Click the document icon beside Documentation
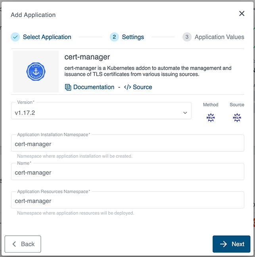The height and width of the screenshot is (257, 255). 68,87
